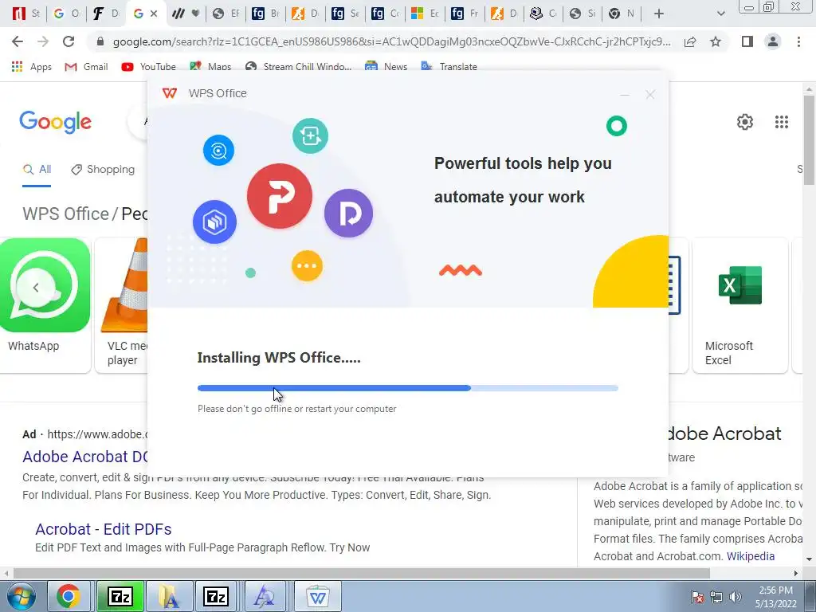Open the VLC media player card

122,305
